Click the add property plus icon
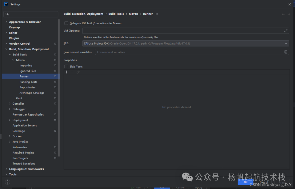 coord(66,72)
